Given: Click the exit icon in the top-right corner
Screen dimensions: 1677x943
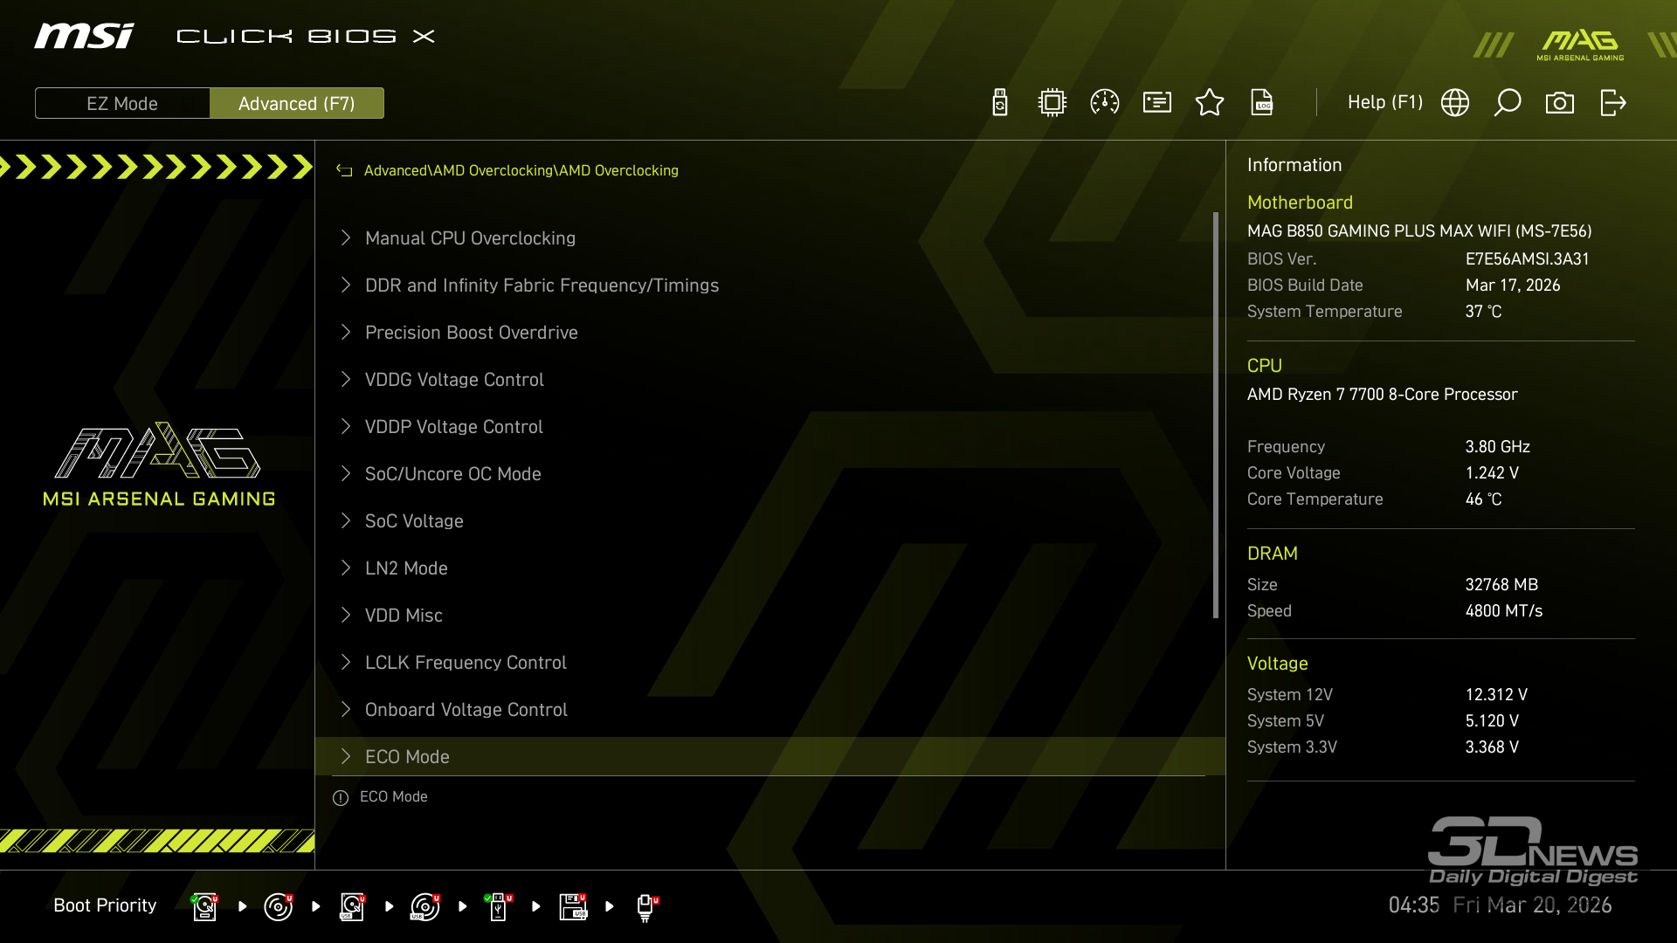Looking at the screenshot, I should [1612, 103].
